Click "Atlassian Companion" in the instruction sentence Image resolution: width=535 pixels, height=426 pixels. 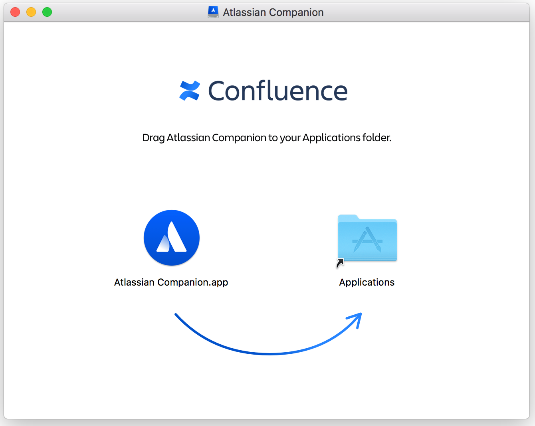(216, 138)
